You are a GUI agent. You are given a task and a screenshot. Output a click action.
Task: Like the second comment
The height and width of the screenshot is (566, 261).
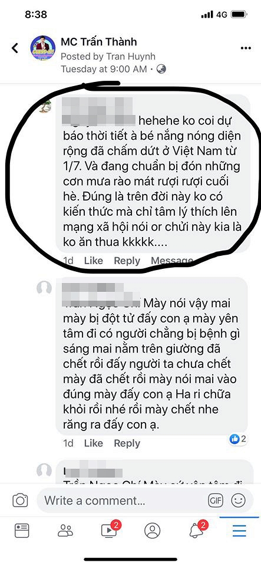(x=93, y=443)
